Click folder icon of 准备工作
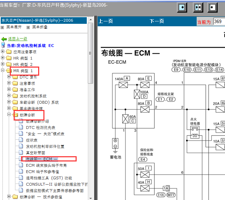 (x=15, y=89)
